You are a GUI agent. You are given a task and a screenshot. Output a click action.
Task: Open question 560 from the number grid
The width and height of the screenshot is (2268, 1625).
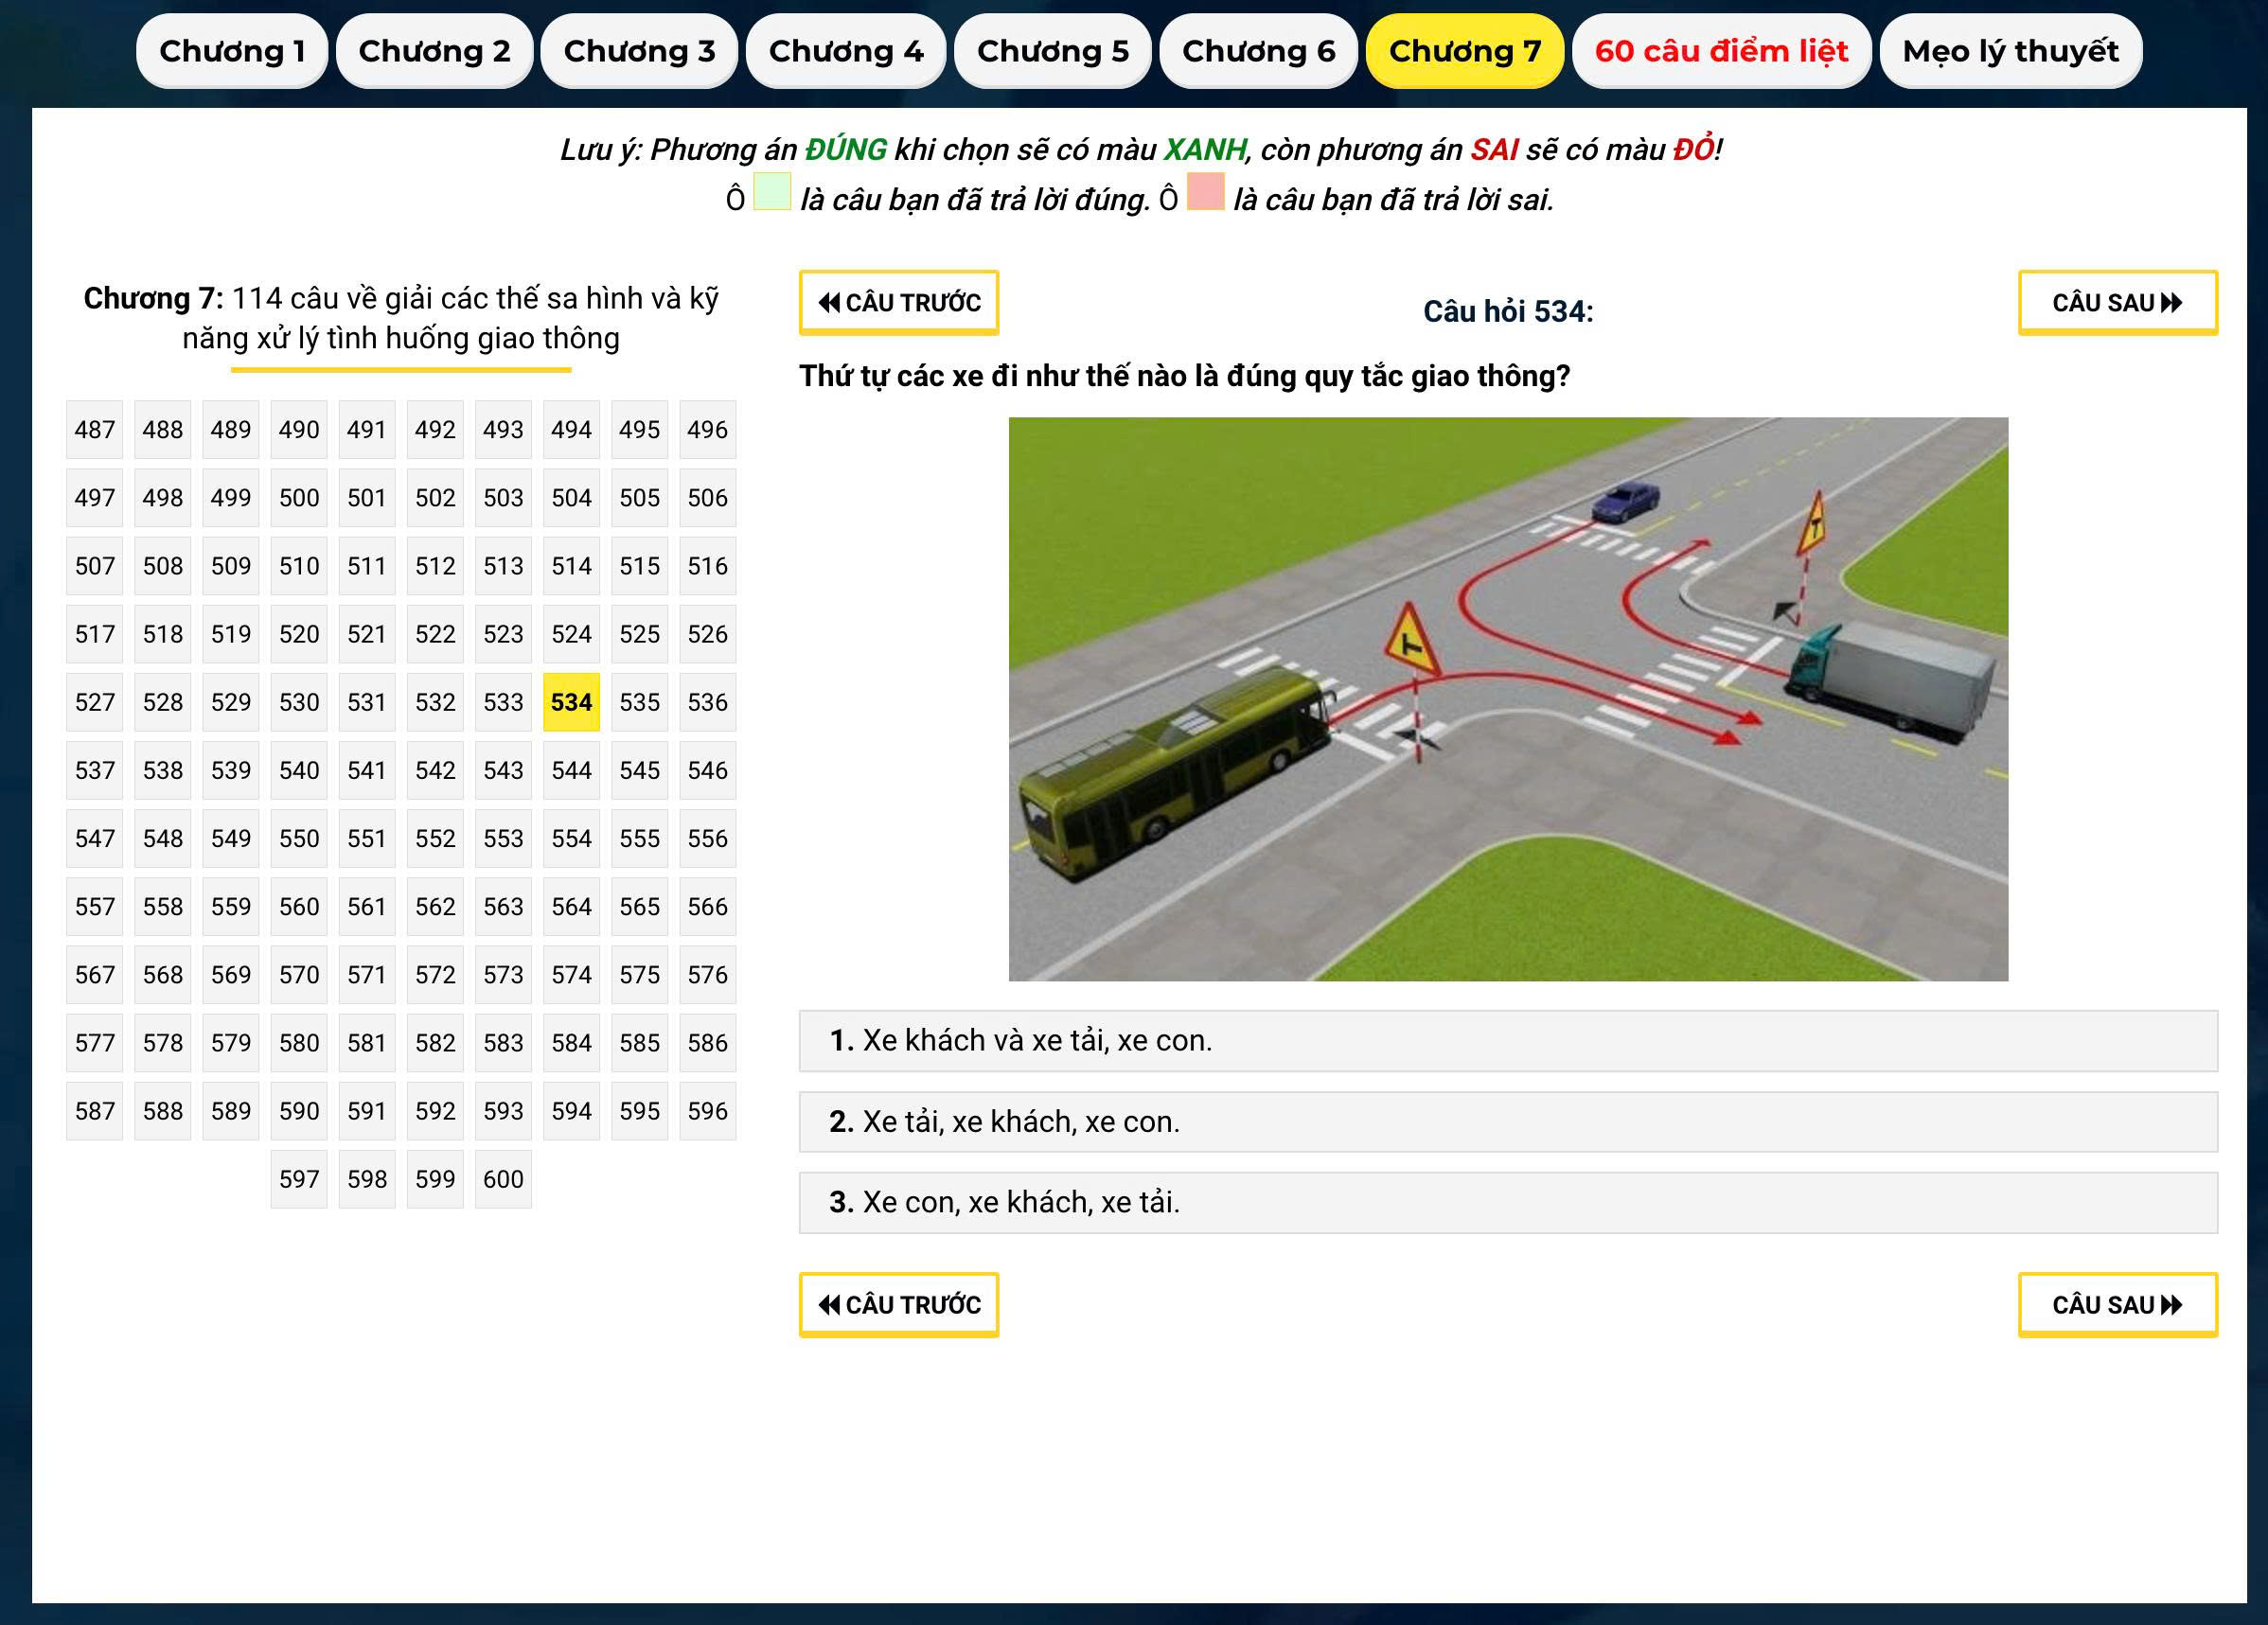point(299,906)
